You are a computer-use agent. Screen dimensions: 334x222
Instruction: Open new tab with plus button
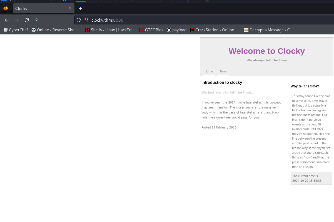[80, 9]
